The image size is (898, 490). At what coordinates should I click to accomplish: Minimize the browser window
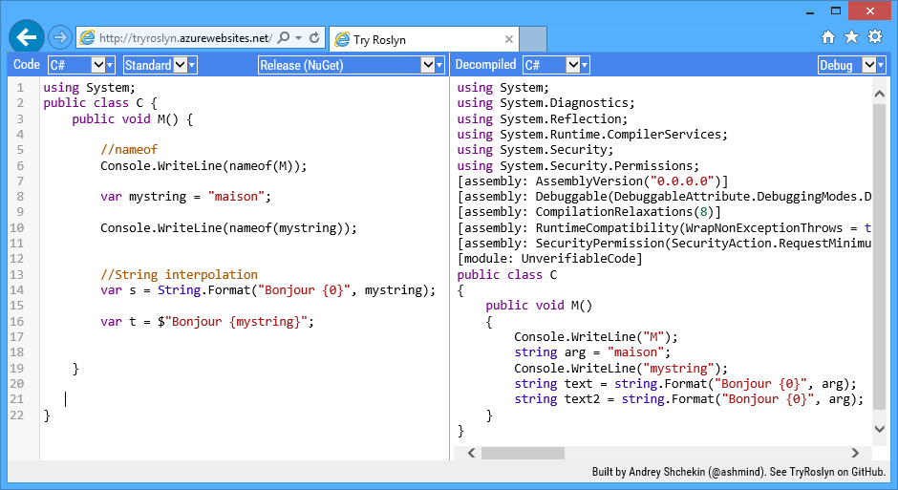click(x=810, y=11)
